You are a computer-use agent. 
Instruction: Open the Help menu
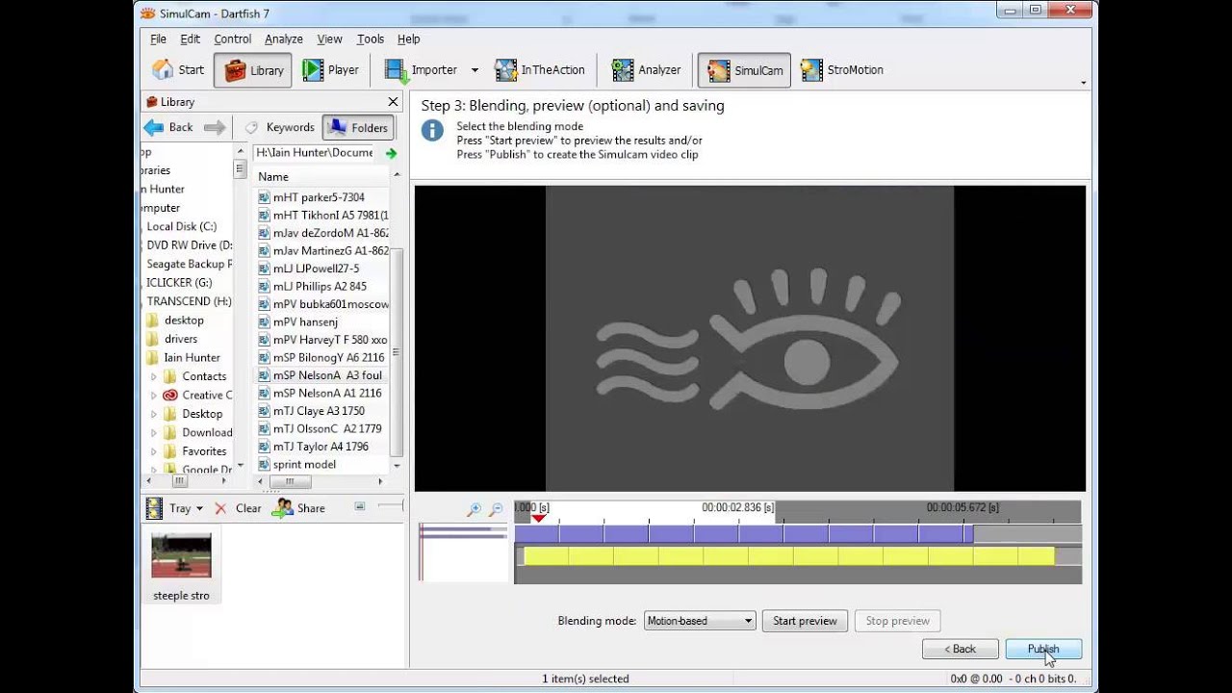click(x=409, y=38)
